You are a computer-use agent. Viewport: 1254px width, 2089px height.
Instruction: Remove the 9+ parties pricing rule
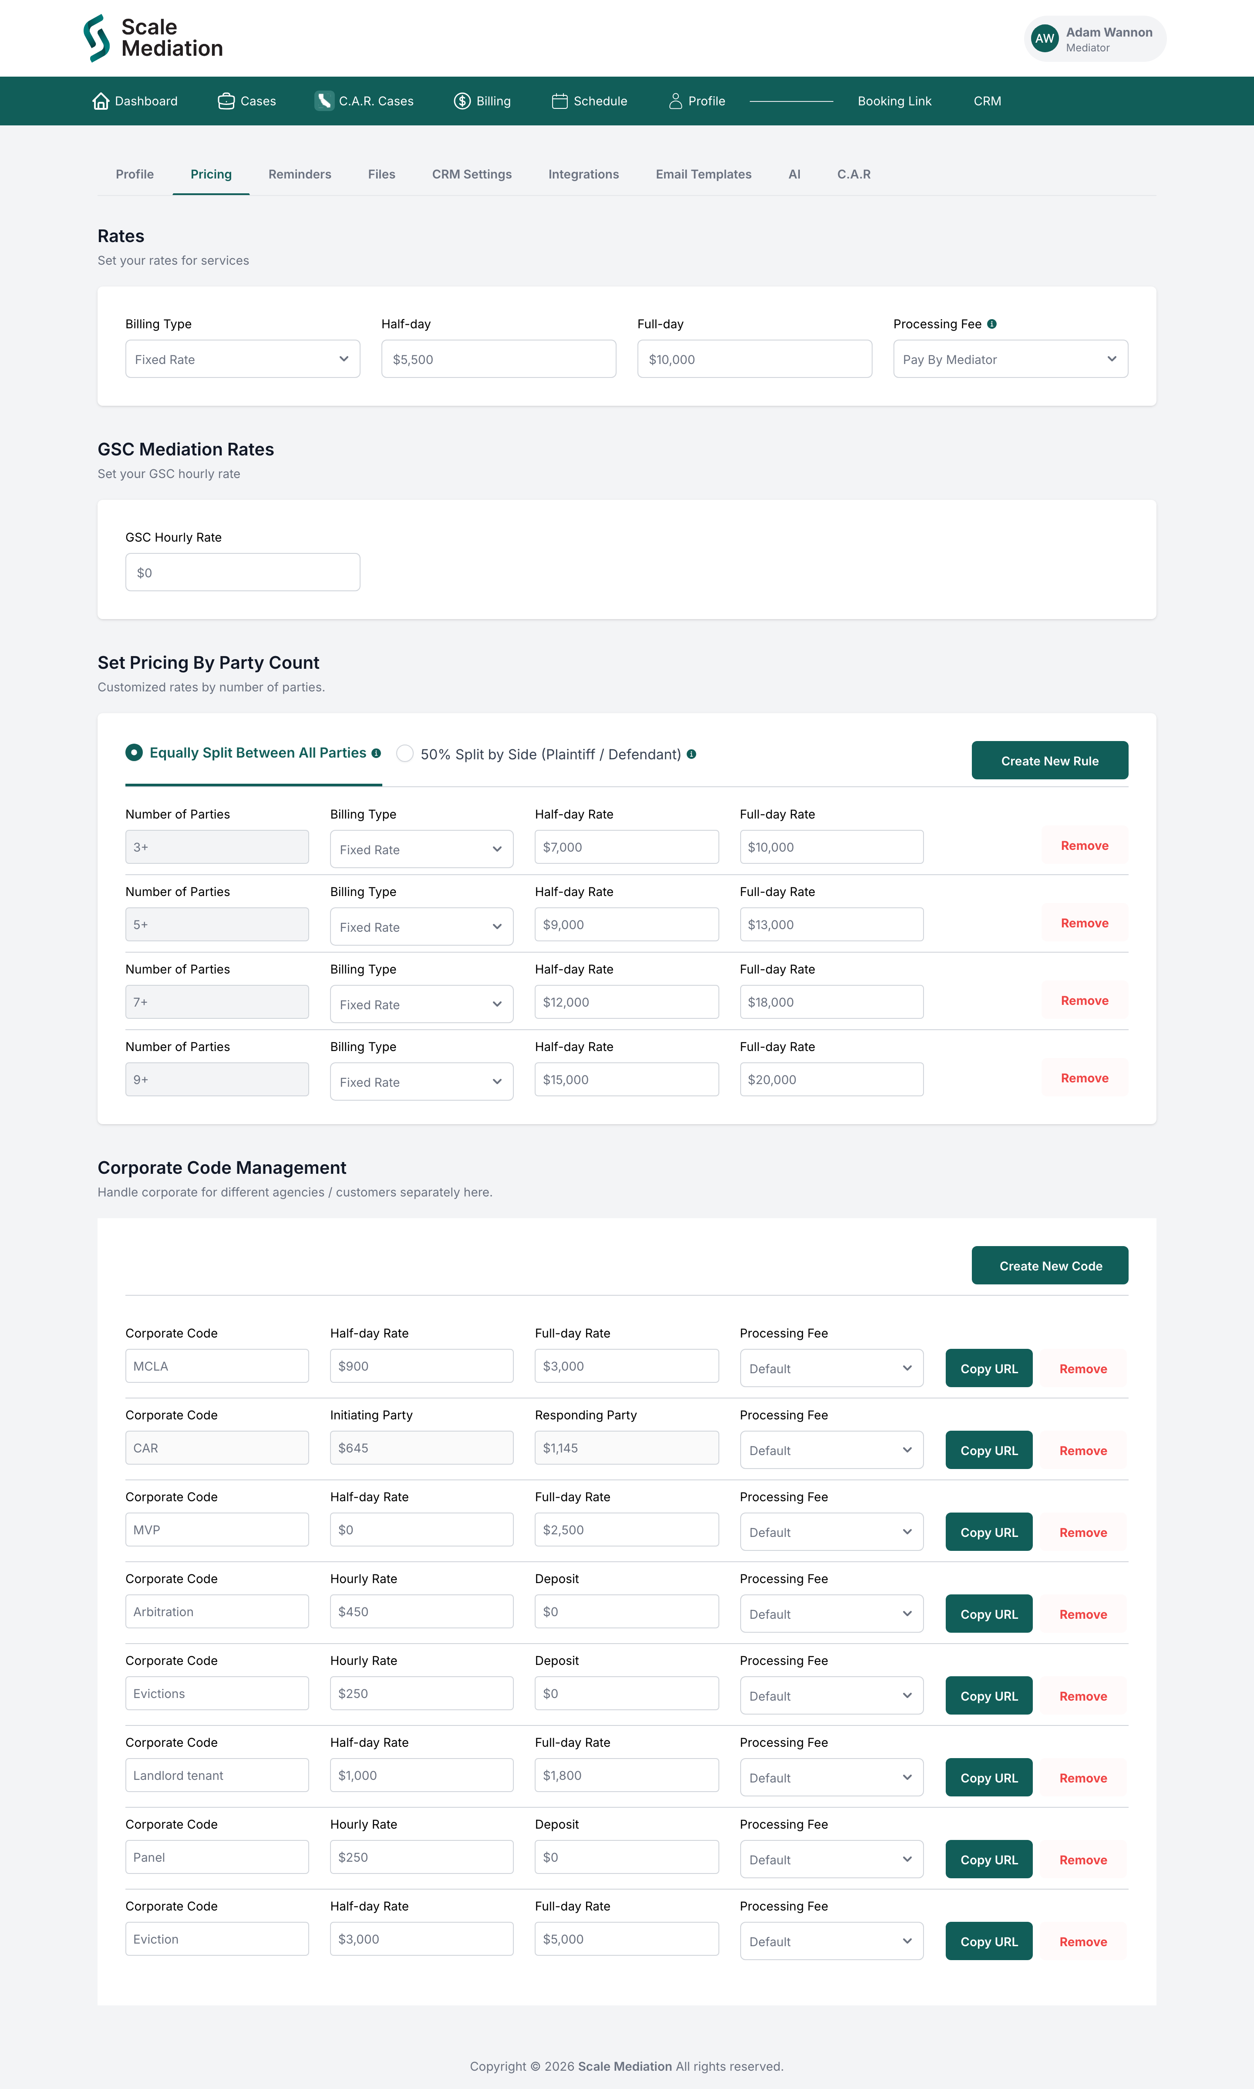[x=1084, y=1078]
